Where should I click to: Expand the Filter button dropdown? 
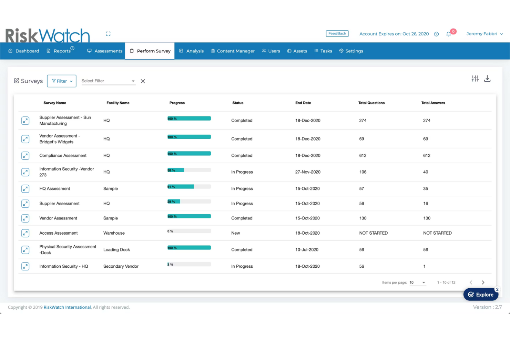tap(61, 81)
